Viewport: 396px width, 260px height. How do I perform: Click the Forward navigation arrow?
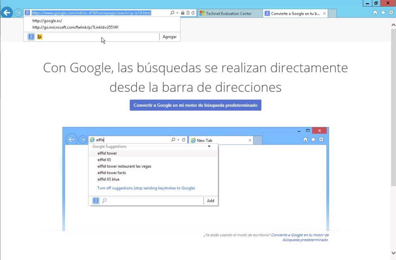(x=18, y=13)
